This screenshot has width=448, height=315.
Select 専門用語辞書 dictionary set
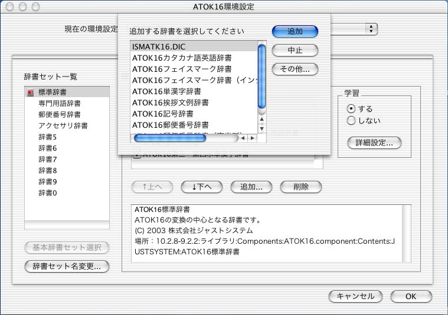(x=67, y=103)
